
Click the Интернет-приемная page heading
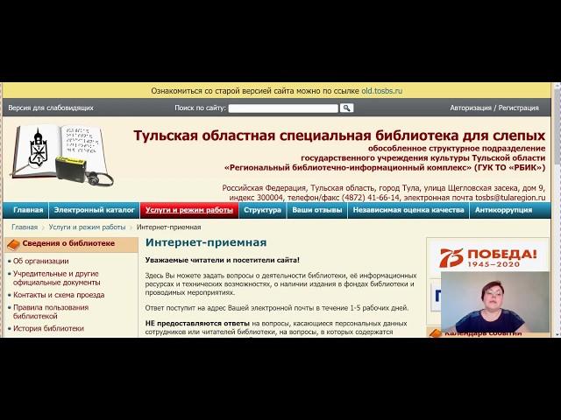[x=206, y=242]
